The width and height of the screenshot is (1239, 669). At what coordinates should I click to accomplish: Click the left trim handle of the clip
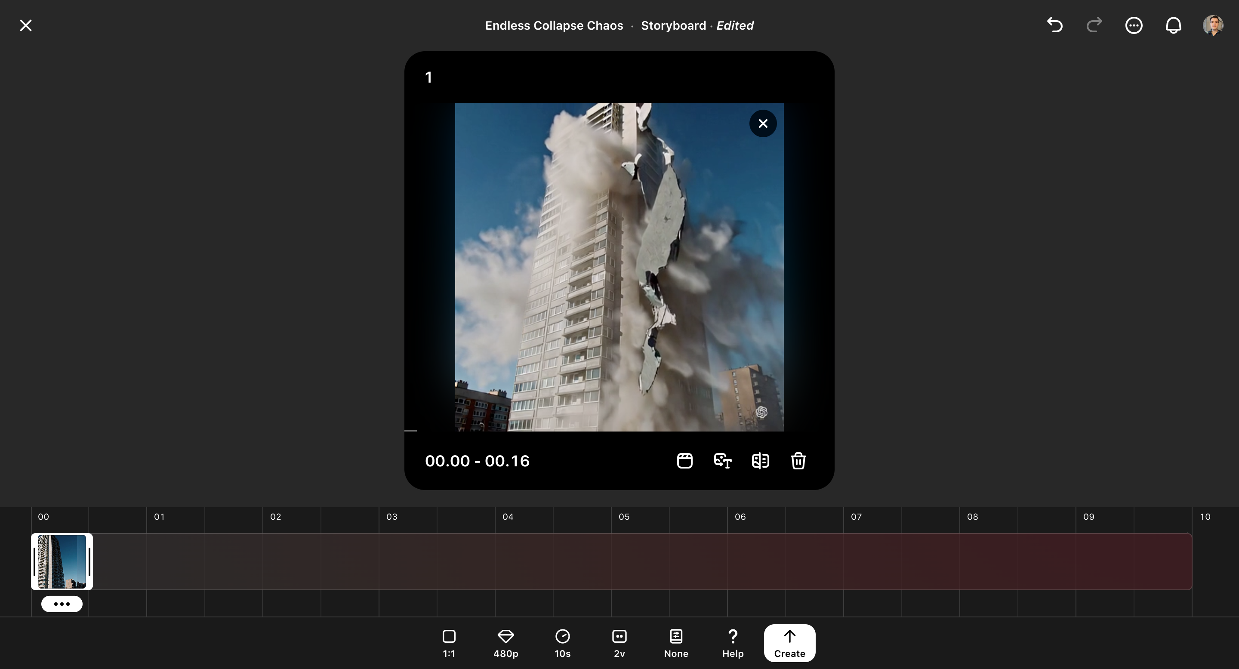coord(34,561)
